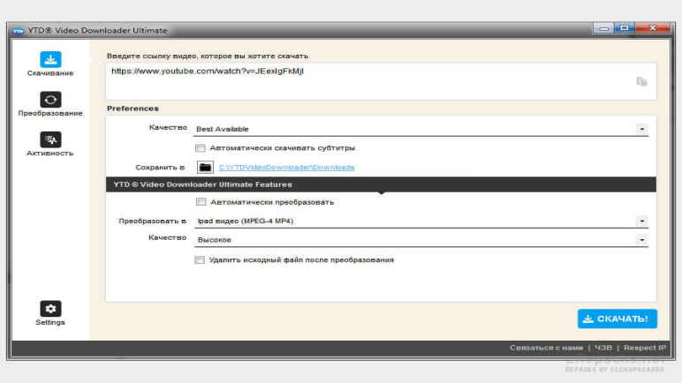Open the Преобразование convert icon

tap(50, 100)
